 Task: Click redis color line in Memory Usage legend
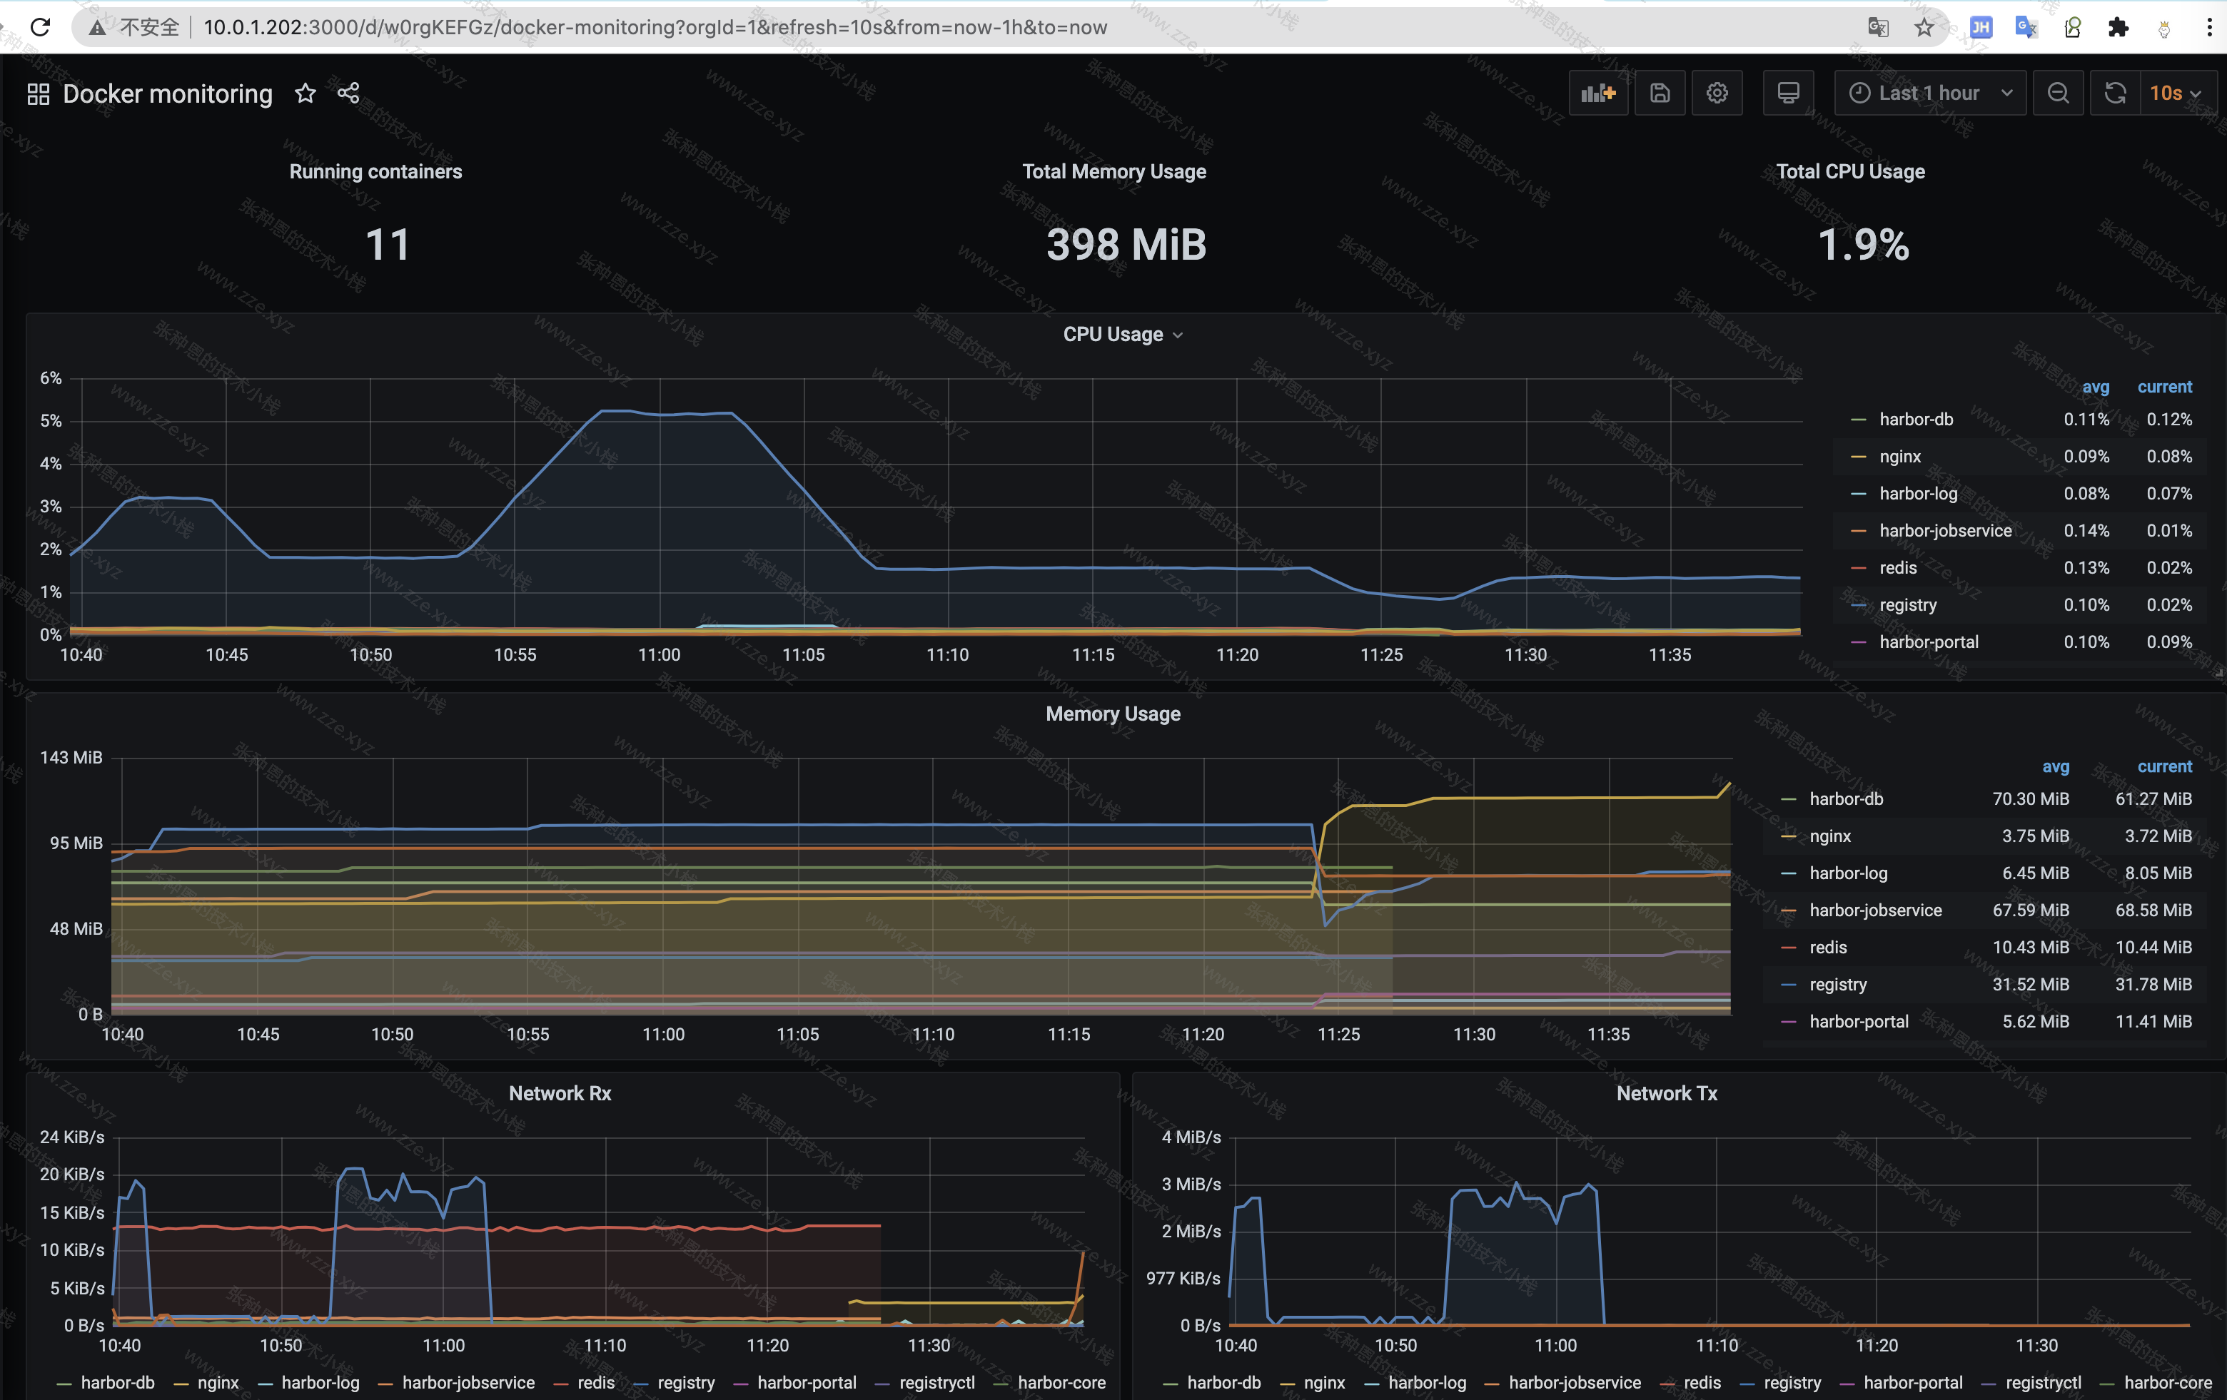[x=1788, y=948]
